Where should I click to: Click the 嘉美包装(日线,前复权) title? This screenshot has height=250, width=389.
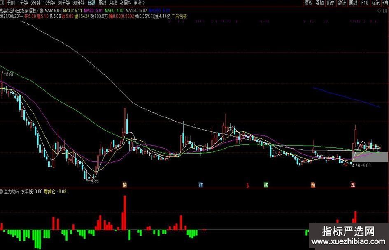tap(19, 11)
